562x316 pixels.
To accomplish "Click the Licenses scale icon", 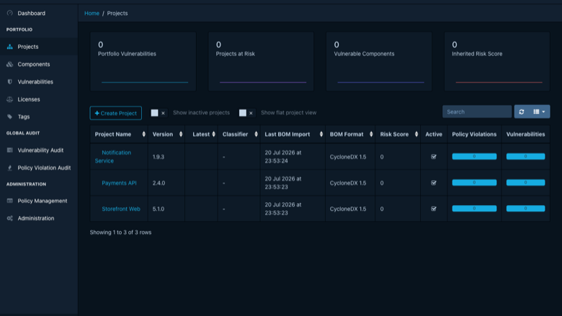I will point(9,99).
